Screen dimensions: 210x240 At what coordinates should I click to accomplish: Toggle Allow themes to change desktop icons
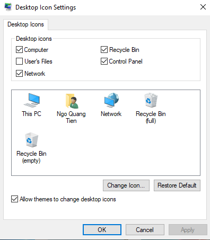[14, 199]
